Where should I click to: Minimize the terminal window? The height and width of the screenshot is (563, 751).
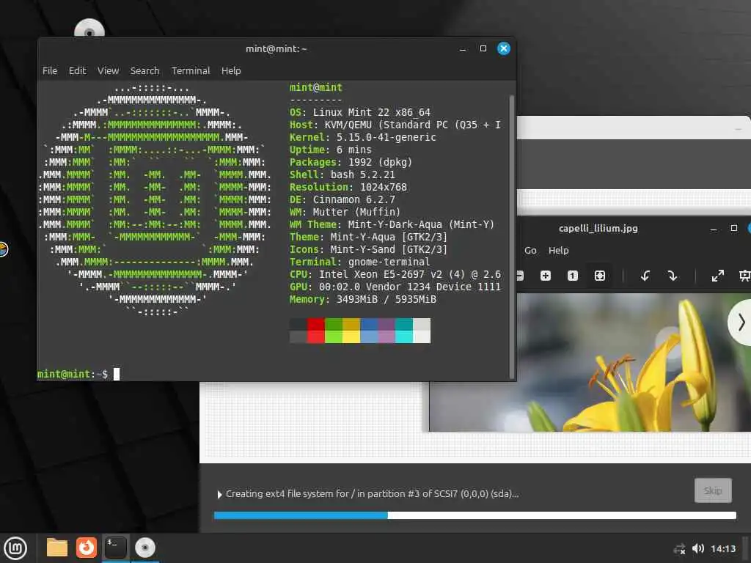point(463,48)
